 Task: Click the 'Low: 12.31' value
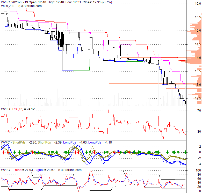[73, 2]
